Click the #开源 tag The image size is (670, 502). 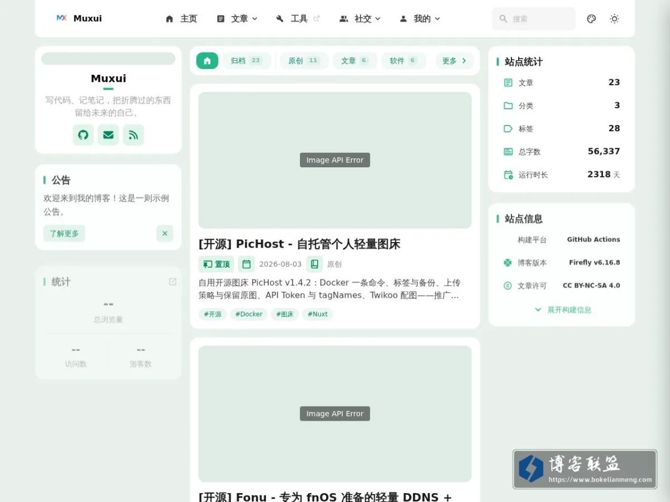[213, 314]
